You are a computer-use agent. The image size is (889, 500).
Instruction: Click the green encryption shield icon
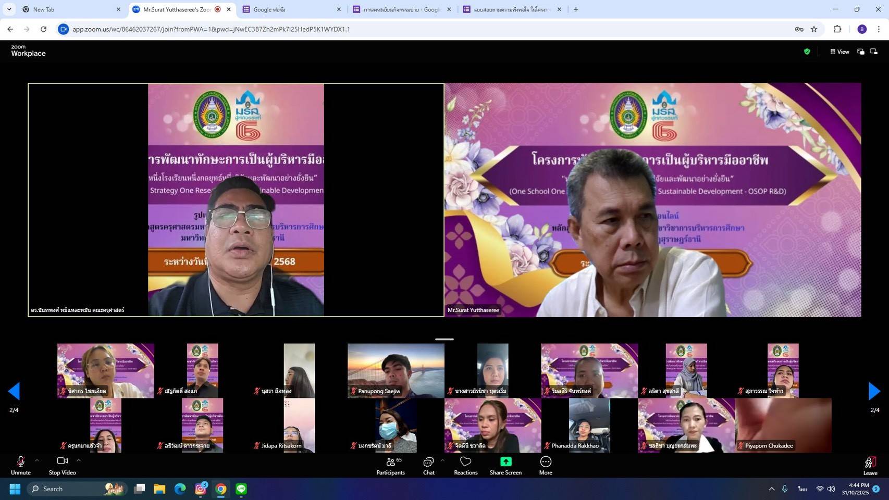tap(807, 52)
